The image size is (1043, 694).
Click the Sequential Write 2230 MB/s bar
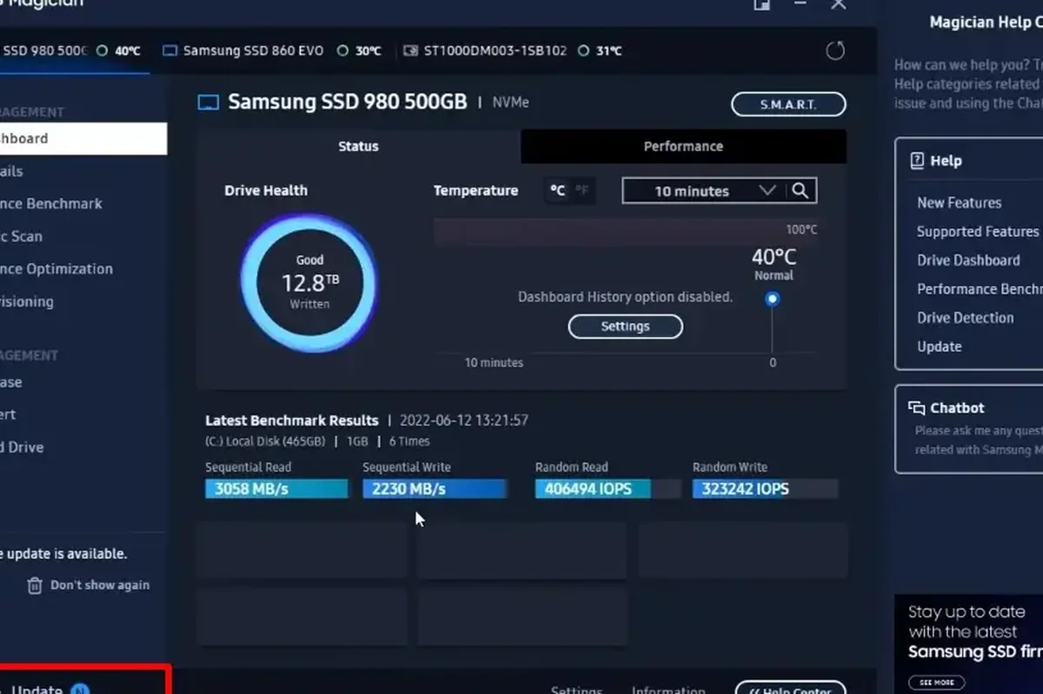pyautogui.click(x=435, y=489)
